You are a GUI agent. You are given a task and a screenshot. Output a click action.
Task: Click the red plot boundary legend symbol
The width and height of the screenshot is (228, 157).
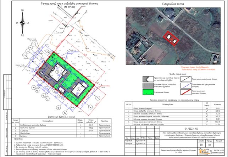coord(186,92)
